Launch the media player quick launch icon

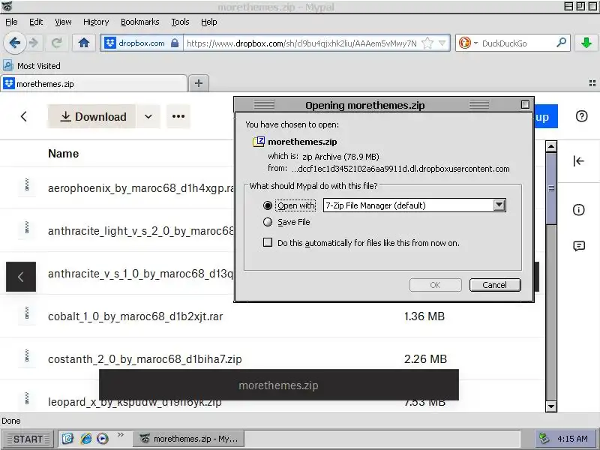pyautogui.click(x=103, y=439)
